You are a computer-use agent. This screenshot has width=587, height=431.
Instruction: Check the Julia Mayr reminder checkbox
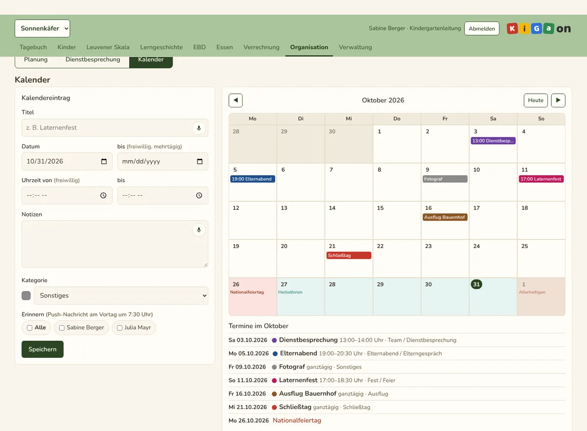[x=119, y=328]
